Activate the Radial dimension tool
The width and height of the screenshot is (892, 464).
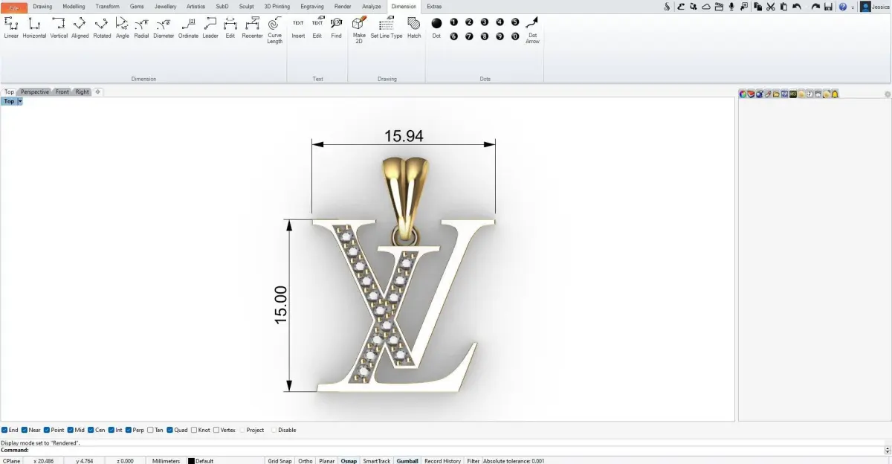pyautogui.click(x=141, y=28)
